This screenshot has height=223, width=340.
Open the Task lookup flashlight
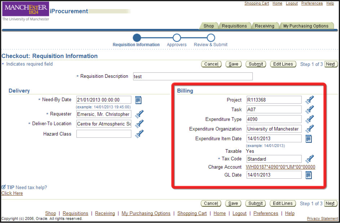coord(310,110)
